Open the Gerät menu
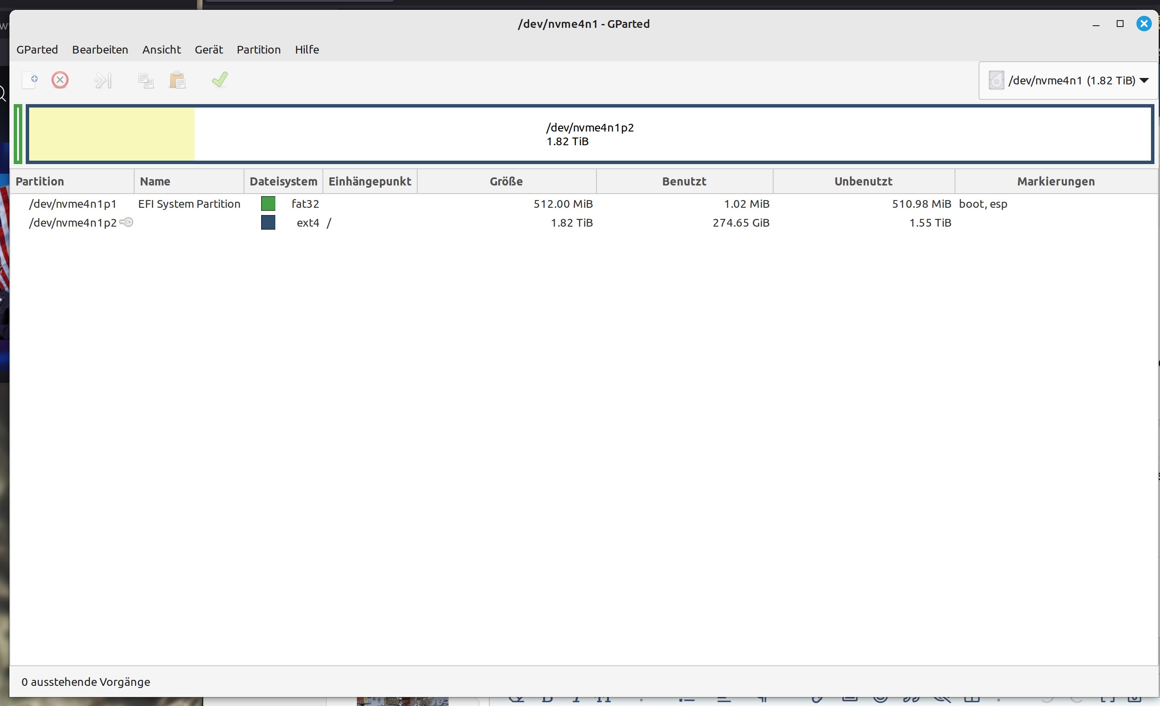 tap(208, 49)
